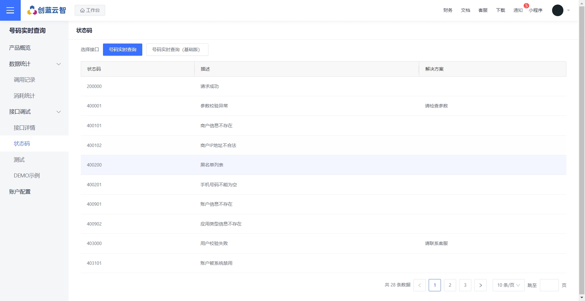Collapse the 数据统计 sidebar section

(x=58, y=64)
